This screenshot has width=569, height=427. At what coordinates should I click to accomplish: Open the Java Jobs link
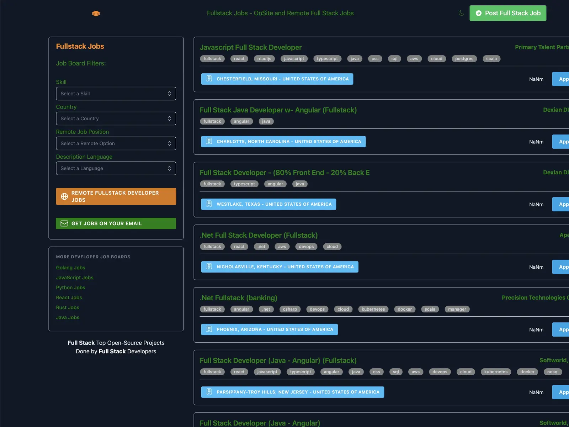68,317
